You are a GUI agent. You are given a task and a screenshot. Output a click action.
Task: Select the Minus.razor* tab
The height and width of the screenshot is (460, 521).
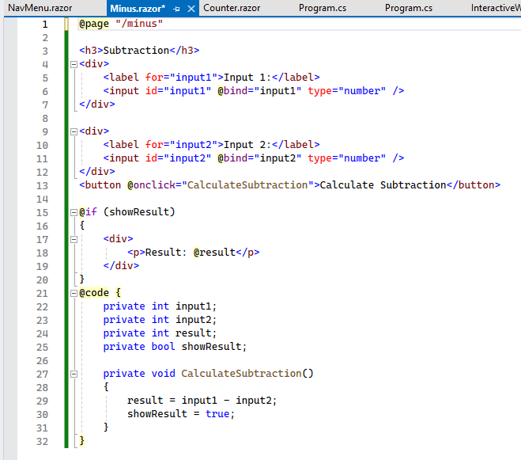138,9
